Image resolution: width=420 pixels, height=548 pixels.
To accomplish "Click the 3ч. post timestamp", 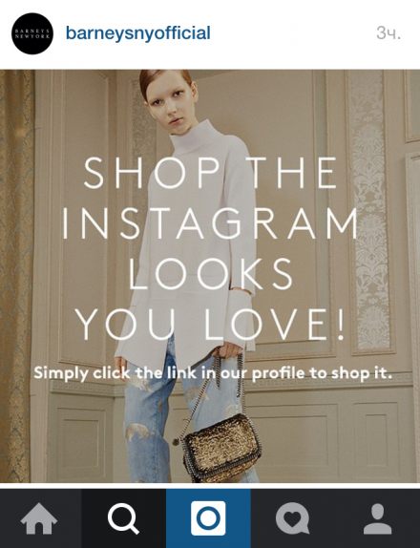I will (x=388, y=33).
